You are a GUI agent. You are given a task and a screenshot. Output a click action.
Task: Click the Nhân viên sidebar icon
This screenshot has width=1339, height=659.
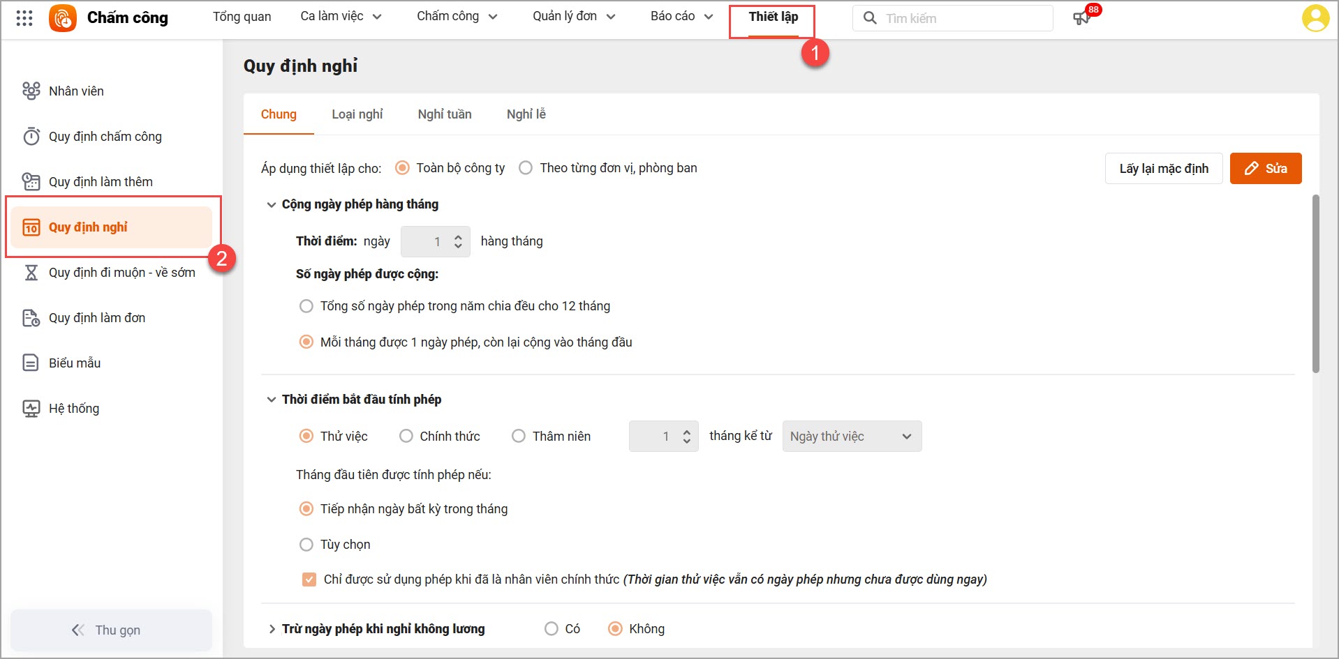(x=31, y=91)
